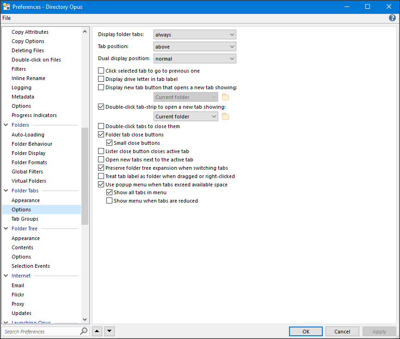Click the OK button
Image resolution: width=400 pixels, height=339 pixels.
click(306, 331)
